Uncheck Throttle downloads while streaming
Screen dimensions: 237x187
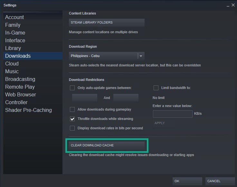point(72,119)
